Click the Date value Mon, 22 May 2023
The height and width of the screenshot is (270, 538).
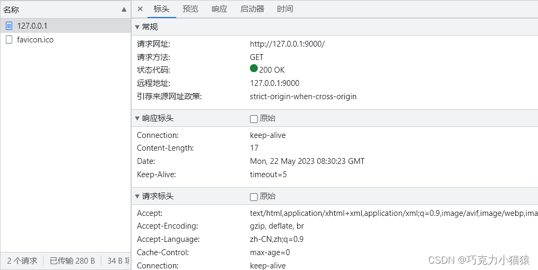[307, 161]
